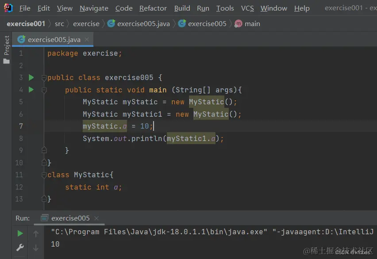
Task: Open the VCS menu
Action: [247, 8]
